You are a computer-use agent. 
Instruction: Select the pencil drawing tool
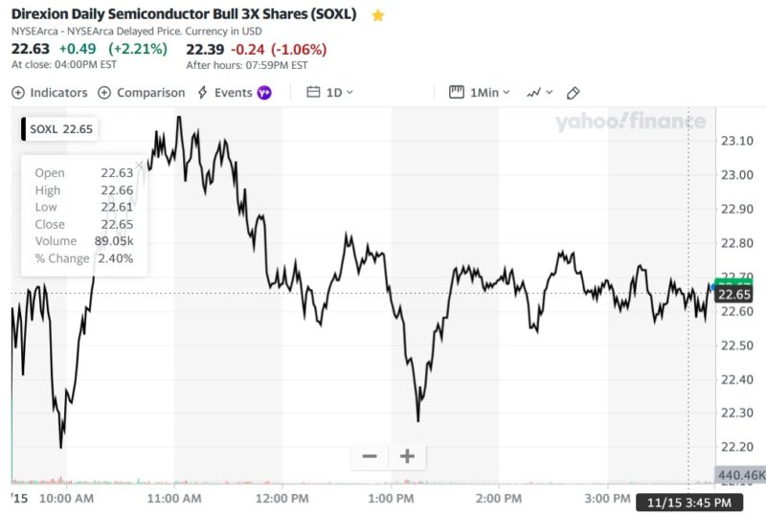tap(574, 93)
